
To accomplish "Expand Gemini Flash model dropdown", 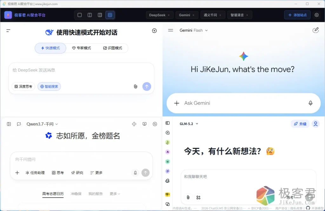I will (x=194, y=30).
